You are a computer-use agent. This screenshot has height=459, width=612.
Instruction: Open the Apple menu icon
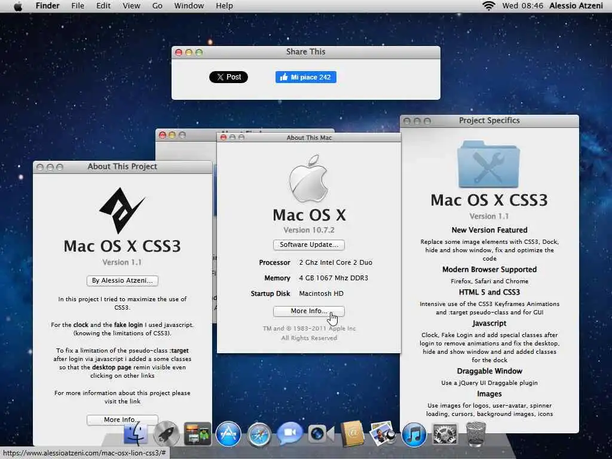(x=18, y=6)
